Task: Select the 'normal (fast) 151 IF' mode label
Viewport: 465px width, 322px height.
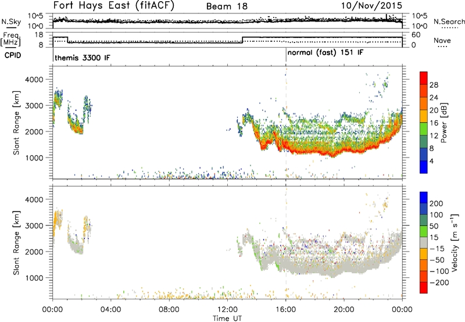Action: click(x=325, y=53)
